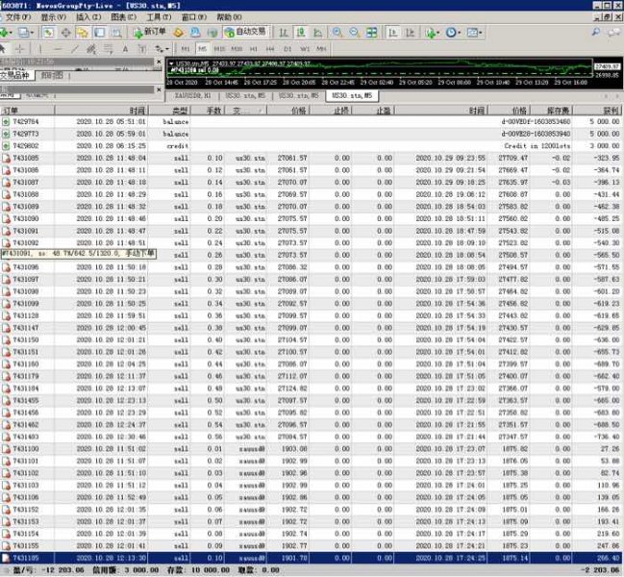Switch chart to M30 timeframe

[237, 48]
